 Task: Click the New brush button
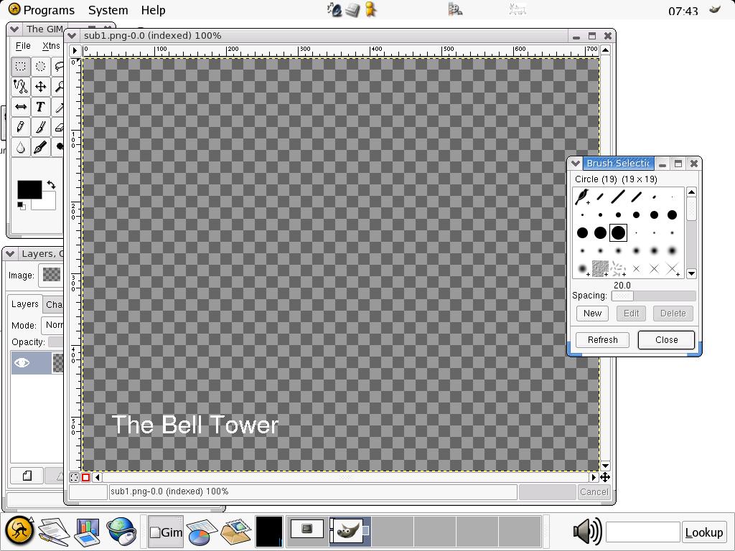(x=592, y=314)
